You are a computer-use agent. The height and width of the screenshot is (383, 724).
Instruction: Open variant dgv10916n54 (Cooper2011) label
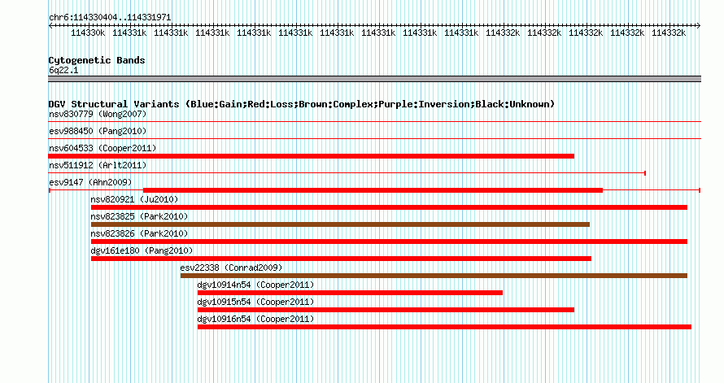pyautogui.click(x=255, y=319)
